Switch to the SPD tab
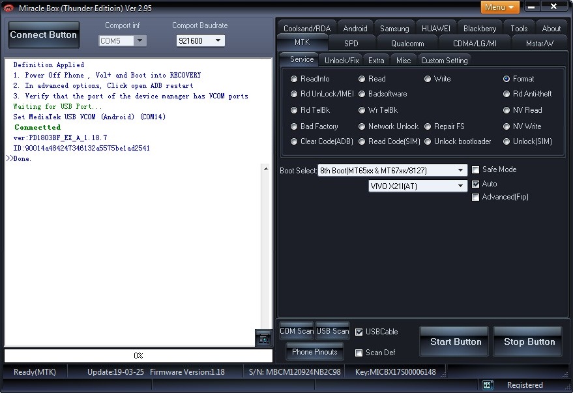This screenshot has width=573, height=393. [x=351, y=44]
